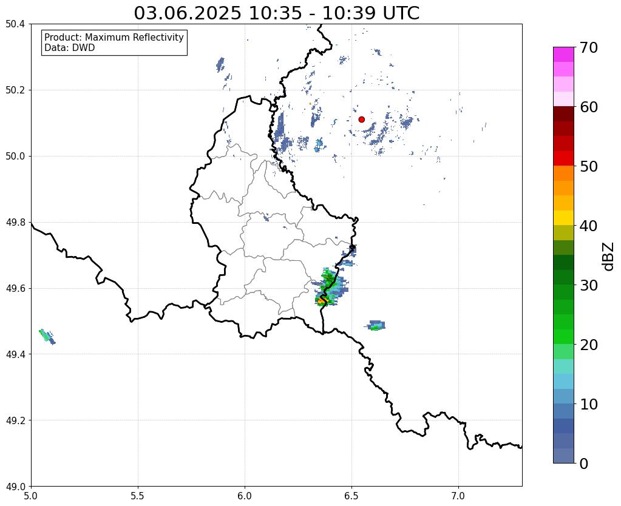Click the dBZ colorbar axis label
The width and height of the screenshot is (621, 506).
(x=609, y=257)
